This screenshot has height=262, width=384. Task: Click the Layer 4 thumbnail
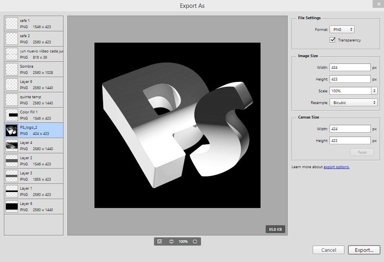coord(12,145)
